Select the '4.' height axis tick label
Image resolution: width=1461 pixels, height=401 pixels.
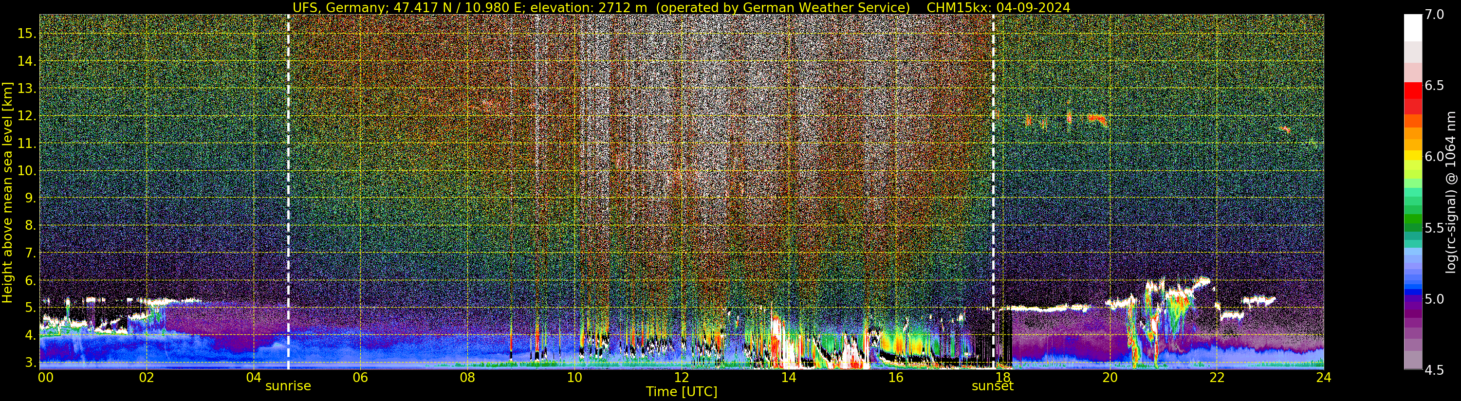(30, 335)
